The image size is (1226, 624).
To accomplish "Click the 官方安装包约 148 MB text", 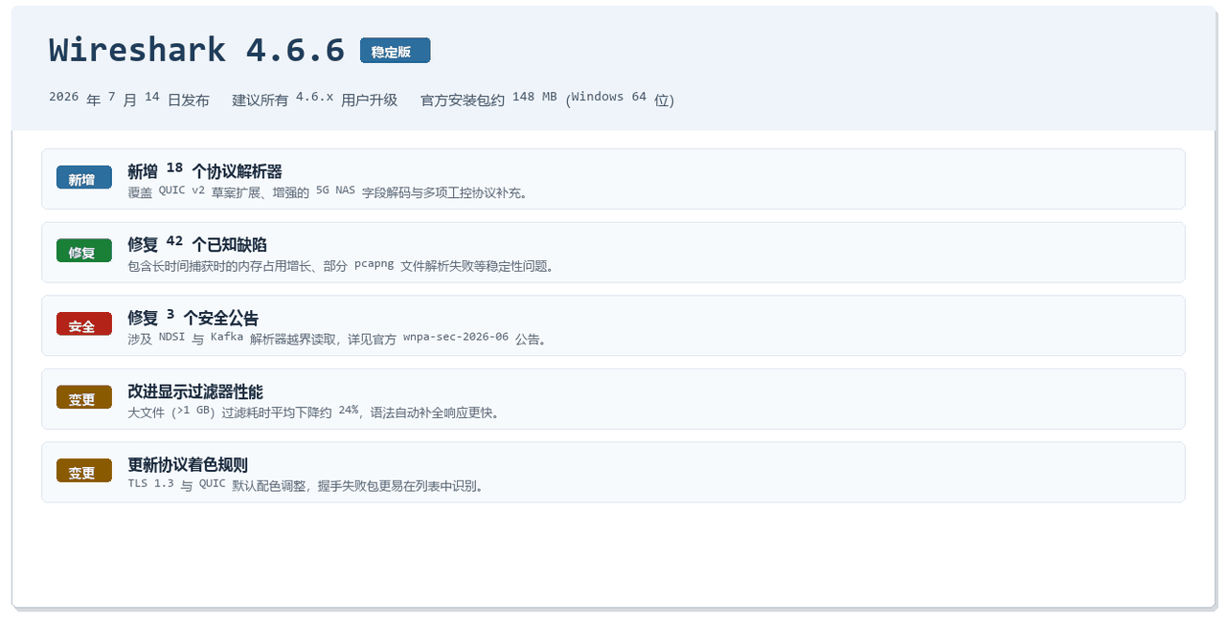I will 488,99.
